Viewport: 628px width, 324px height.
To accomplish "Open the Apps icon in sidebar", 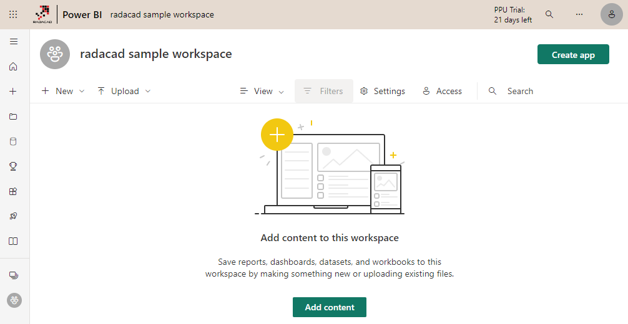I will (x=13, y=191).
